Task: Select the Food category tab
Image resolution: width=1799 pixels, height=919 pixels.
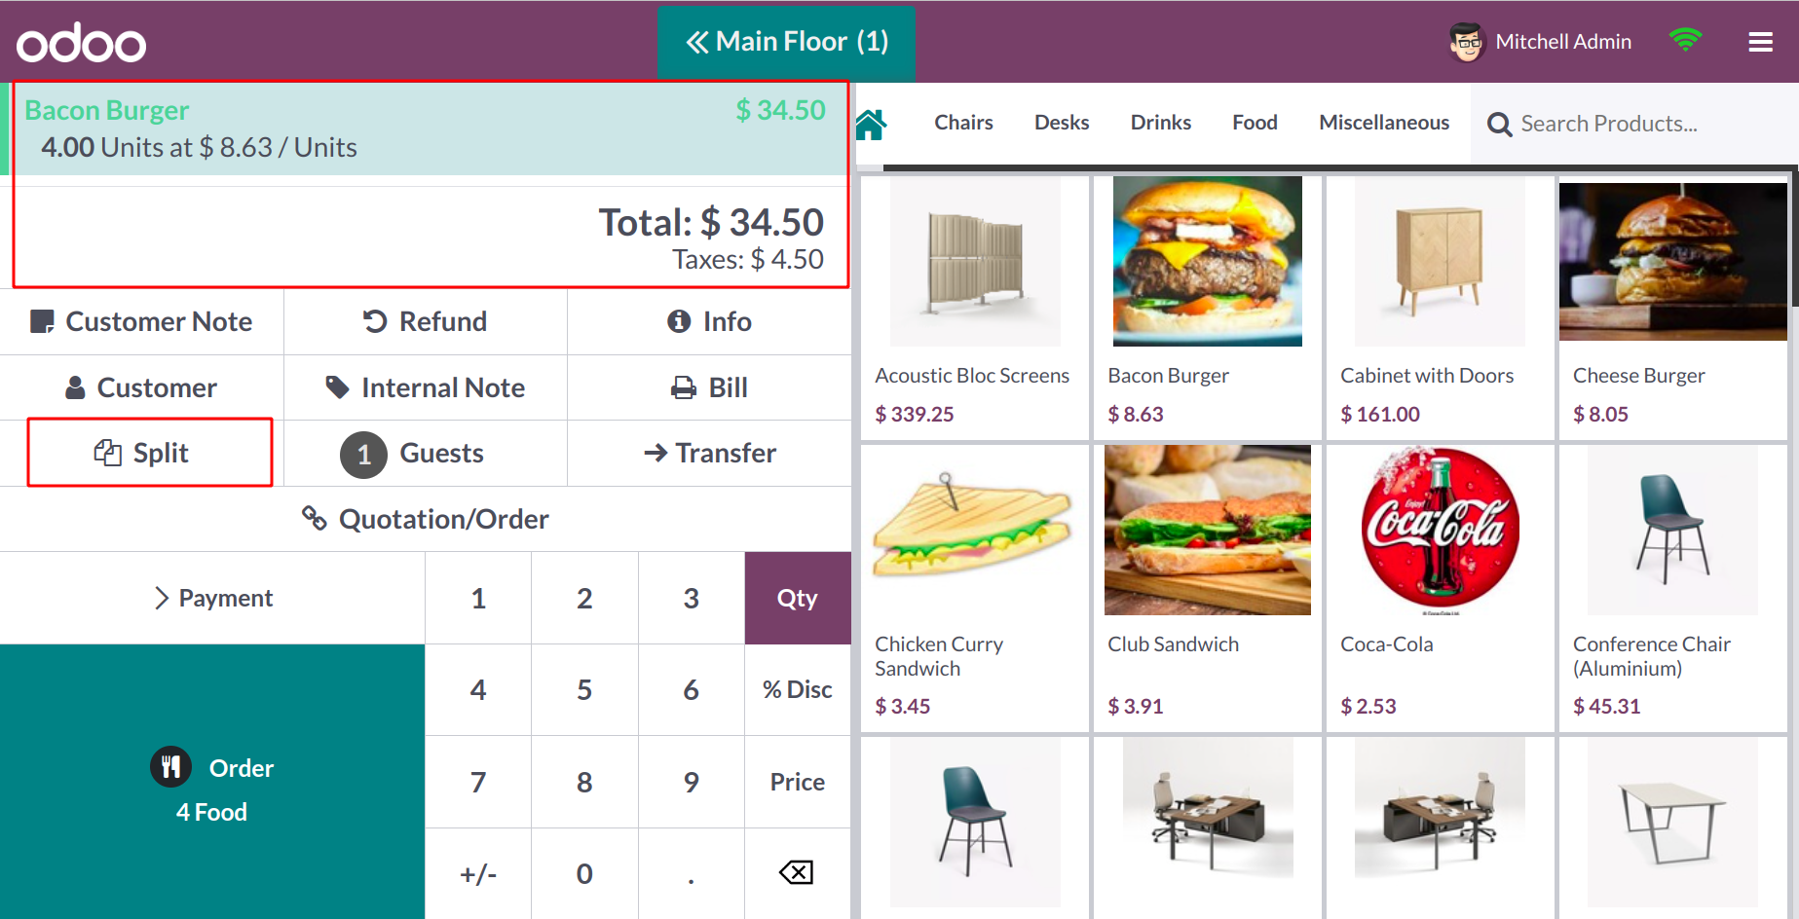Action: coord(1255,123)
